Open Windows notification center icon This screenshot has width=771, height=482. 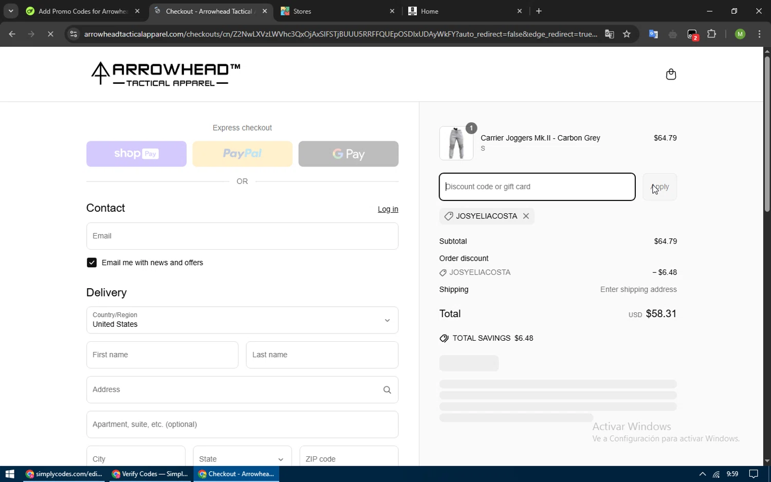tap(754, 474)
